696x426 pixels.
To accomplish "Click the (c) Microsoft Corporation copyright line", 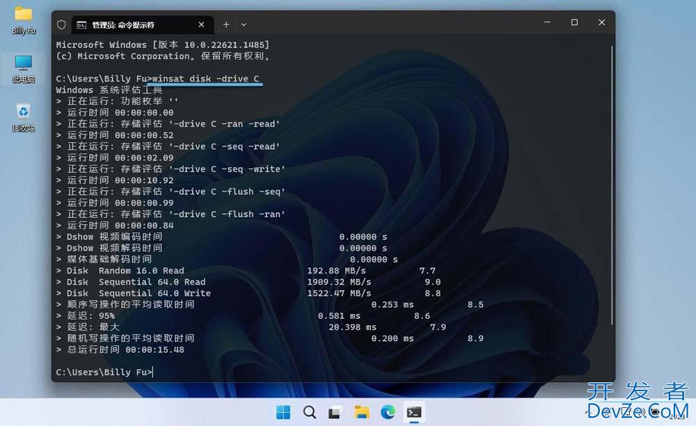I will point(163,56).
